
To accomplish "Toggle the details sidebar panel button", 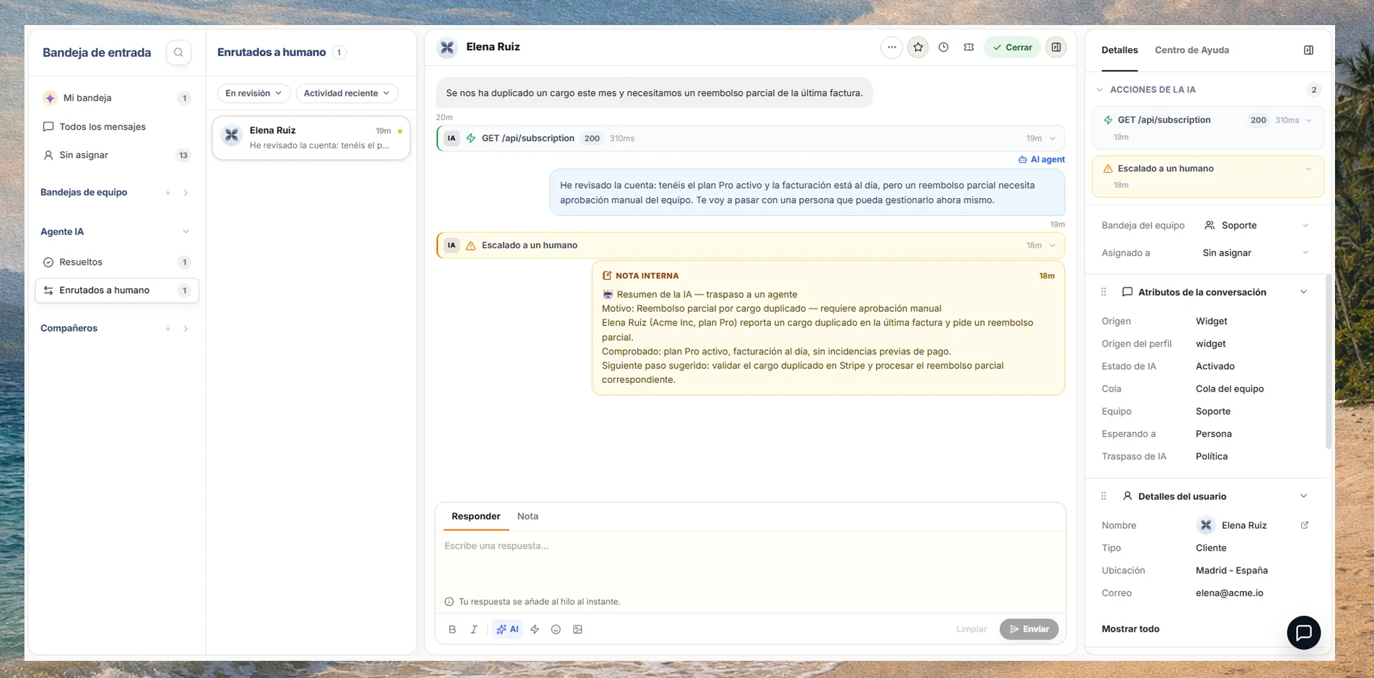I will click(x=1056, y=47).
